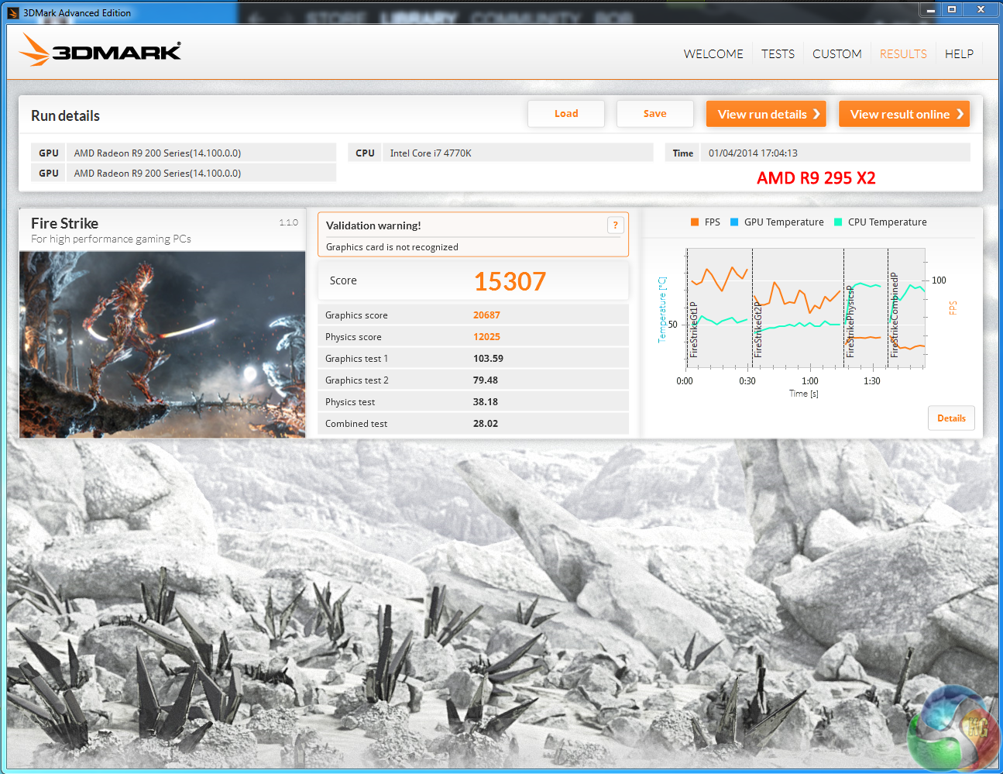
Task: Click the overall score 15307
Action: [x=510, y=281]
